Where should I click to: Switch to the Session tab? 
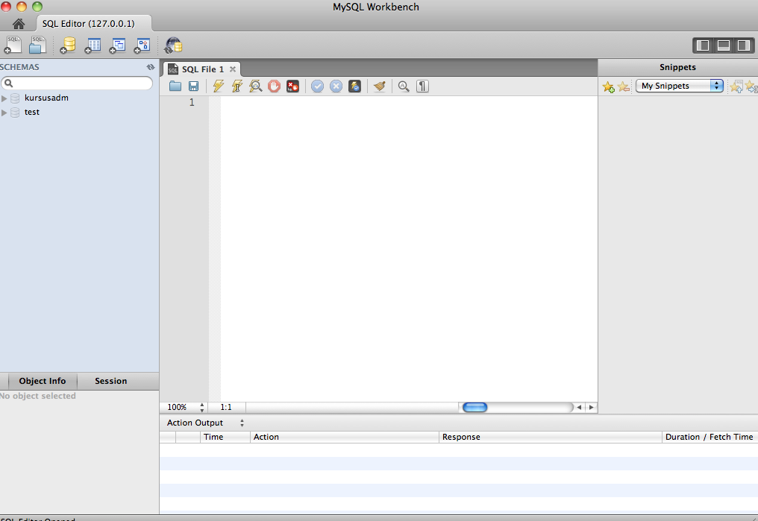(110, 381)
